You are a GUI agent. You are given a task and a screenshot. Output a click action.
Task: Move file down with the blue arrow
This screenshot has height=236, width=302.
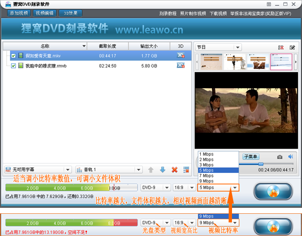point(163,170)
